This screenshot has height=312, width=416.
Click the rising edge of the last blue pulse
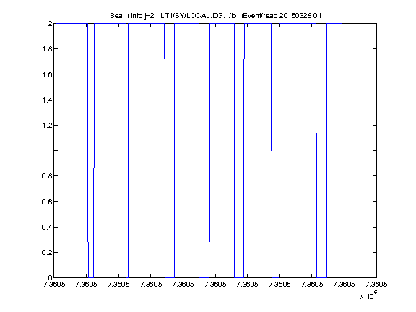326,150
